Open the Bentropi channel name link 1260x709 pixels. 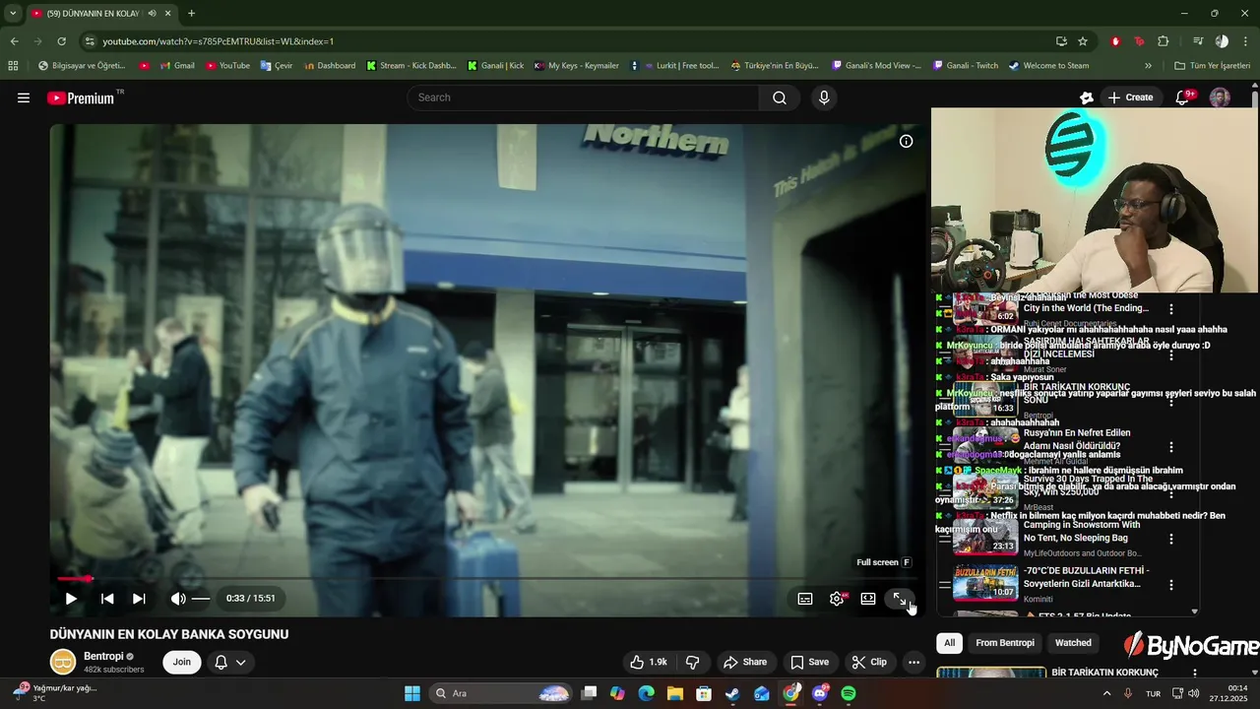click(103, 656)
